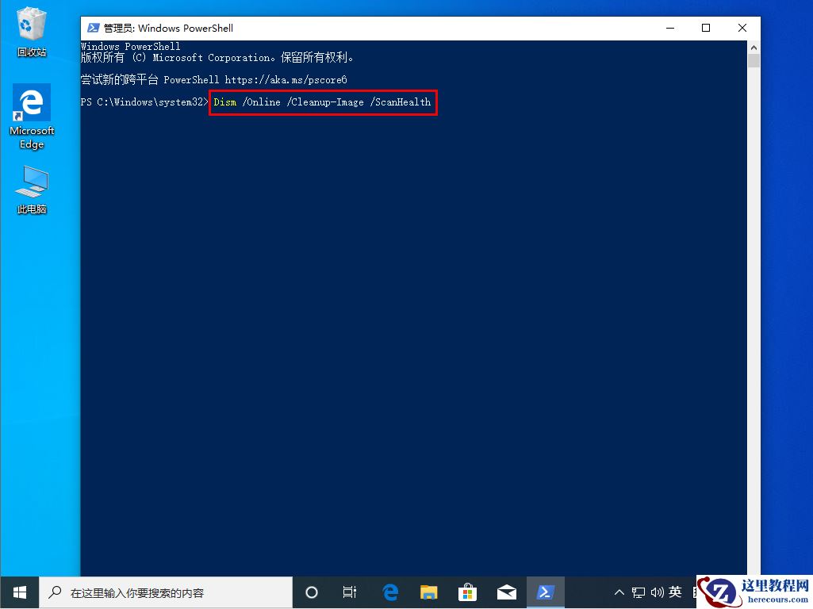Activate the Windows PowerShell taskbar button
813x609 pixels.
click(546, 592)
